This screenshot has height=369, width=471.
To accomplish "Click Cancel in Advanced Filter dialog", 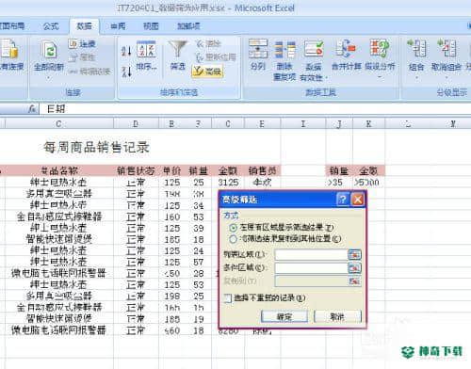I will pos(337,316).
